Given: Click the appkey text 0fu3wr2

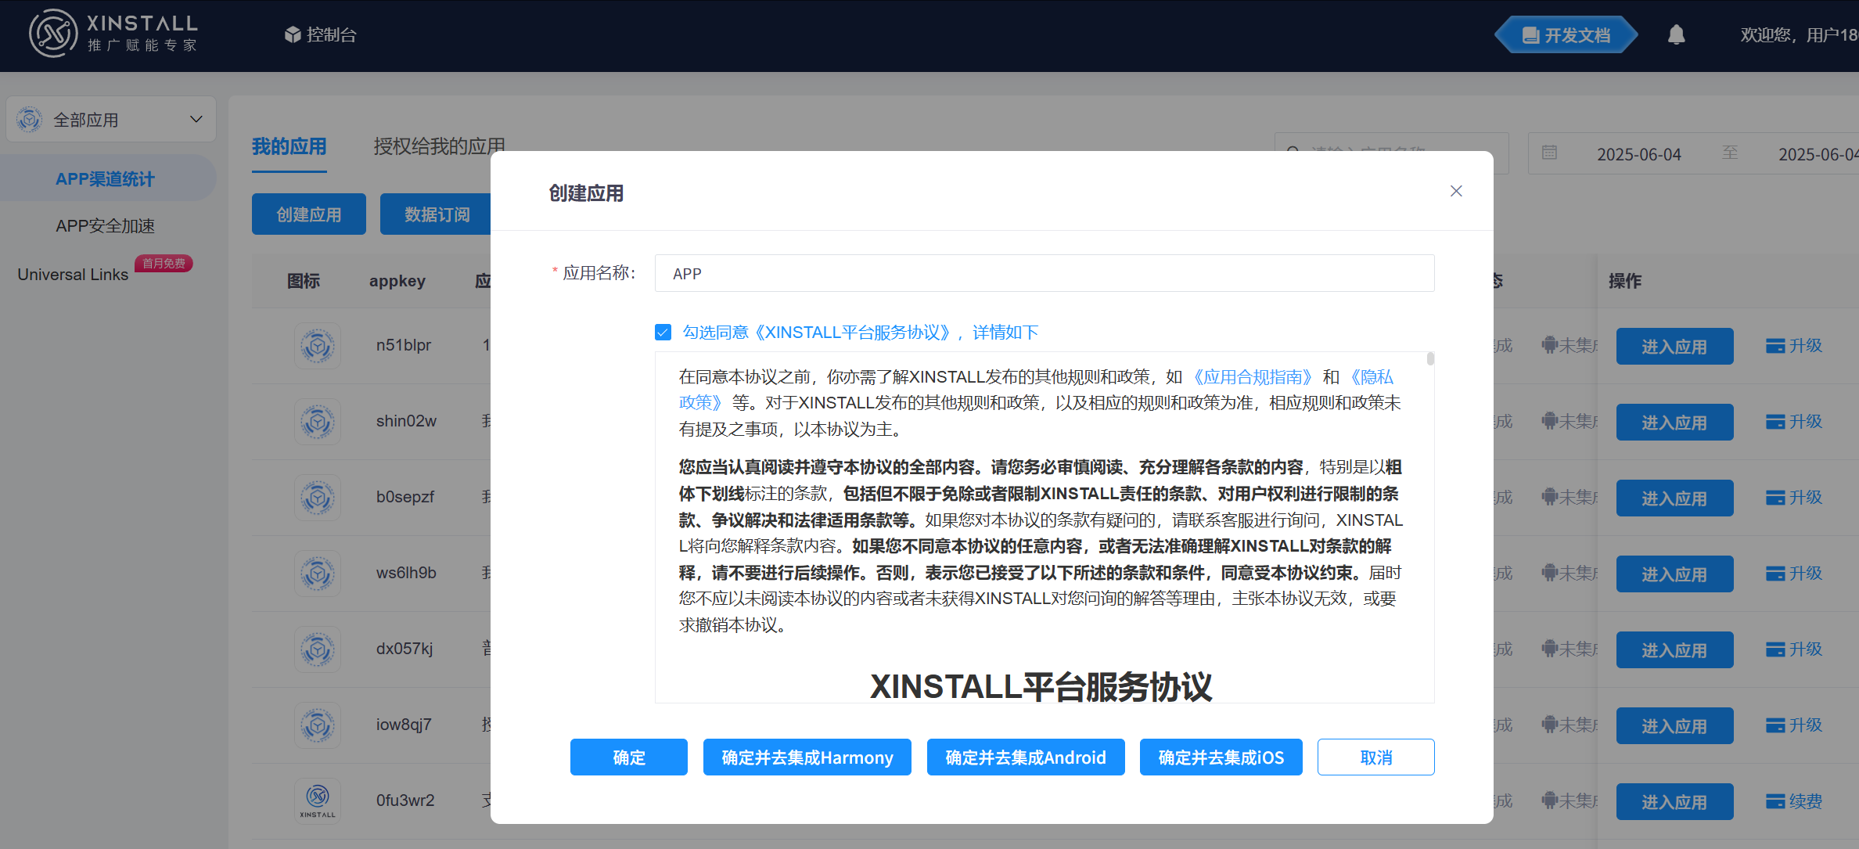Looking at the screenshot, I should [x=405, y=800].
